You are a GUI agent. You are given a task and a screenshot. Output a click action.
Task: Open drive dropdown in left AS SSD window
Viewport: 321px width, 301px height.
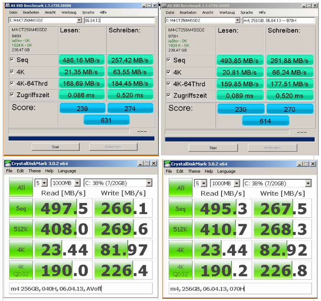[79, 20]
